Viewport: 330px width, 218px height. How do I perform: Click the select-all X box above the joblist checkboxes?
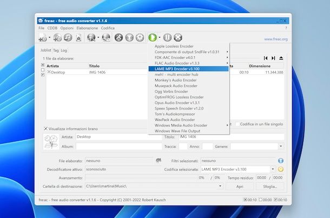pyautogui.click(x=43, y=65)
